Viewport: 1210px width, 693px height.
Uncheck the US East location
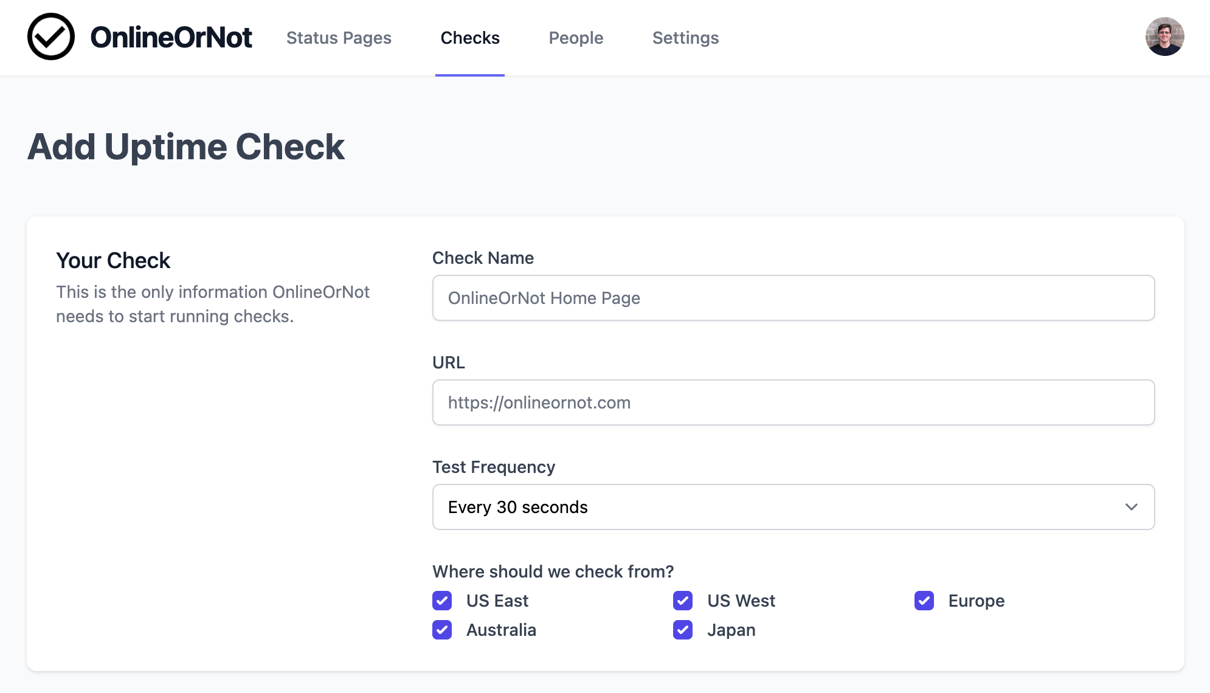pyautogui.click(x=442, y=601)
